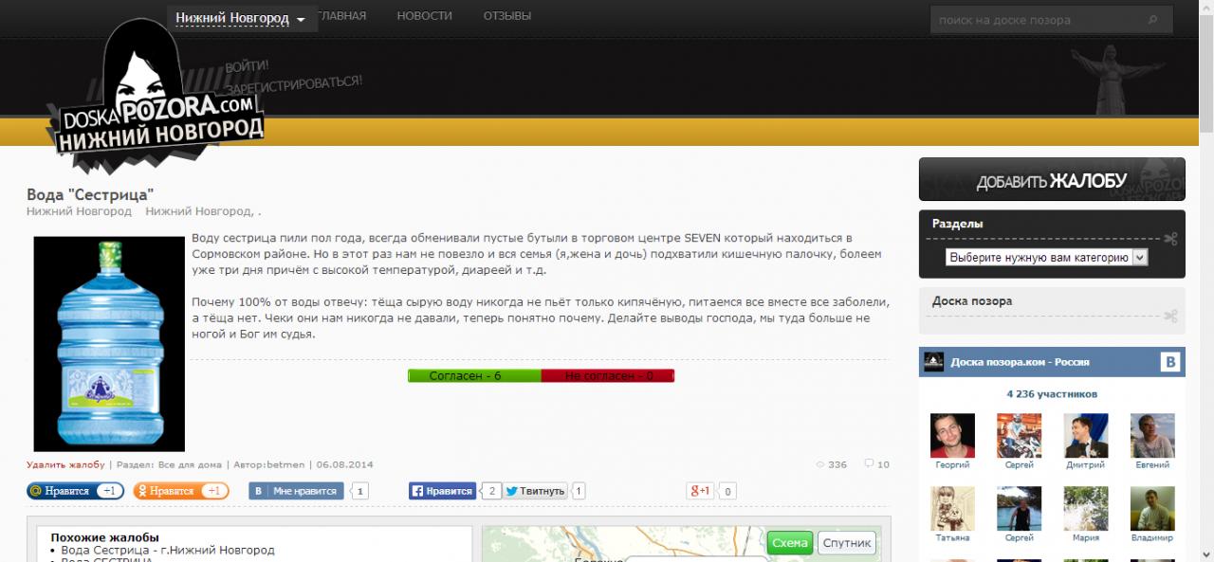Click the Удалить жалобу link

click(x=65, y=465)
